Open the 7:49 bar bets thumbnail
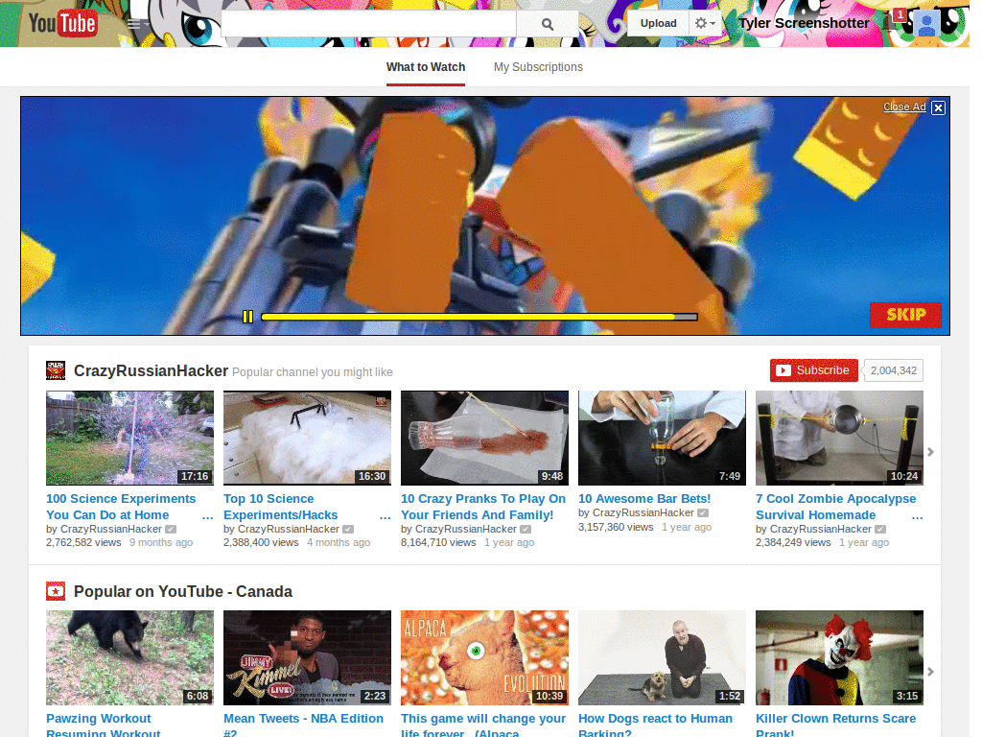This screenshot has width=982, height=737. click(662, 438)
